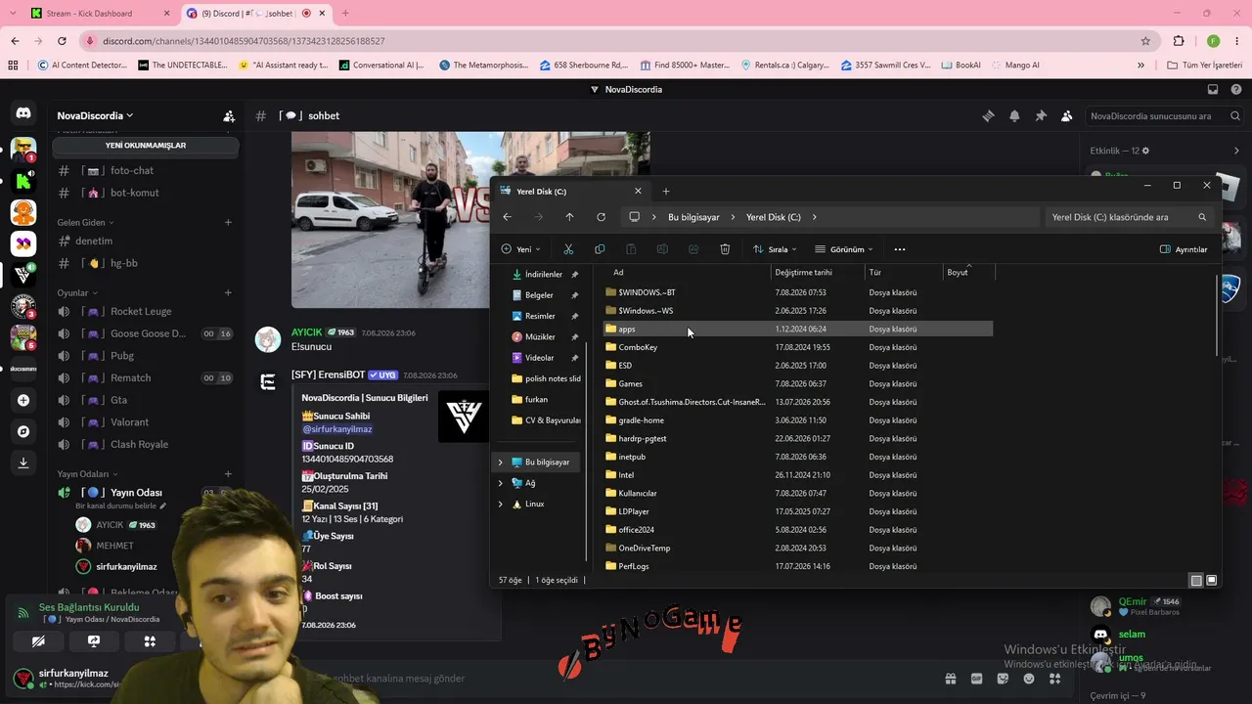Select the Games folder row
The width and height of the screenshot is (1252, 704).
click(x=797, y=383)
